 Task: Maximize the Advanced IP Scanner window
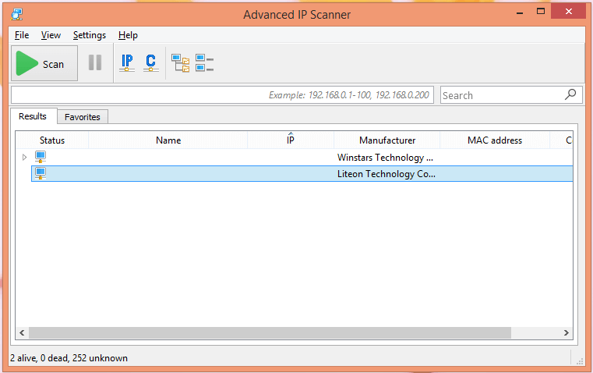(541, 12)
